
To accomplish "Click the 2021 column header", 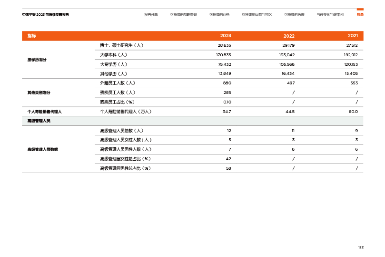I will click(x=353, y=36).
